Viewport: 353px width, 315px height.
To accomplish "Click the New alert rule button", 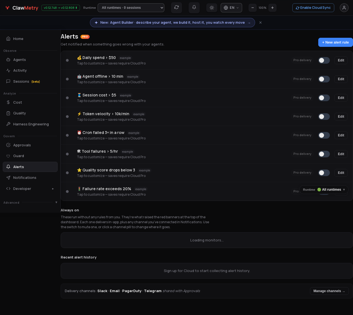I will click(x=336, y=42).
